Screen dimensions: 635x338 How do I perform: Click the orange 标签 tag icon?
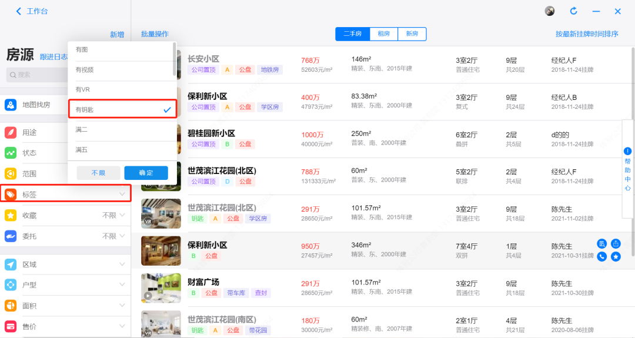(11, 195)
